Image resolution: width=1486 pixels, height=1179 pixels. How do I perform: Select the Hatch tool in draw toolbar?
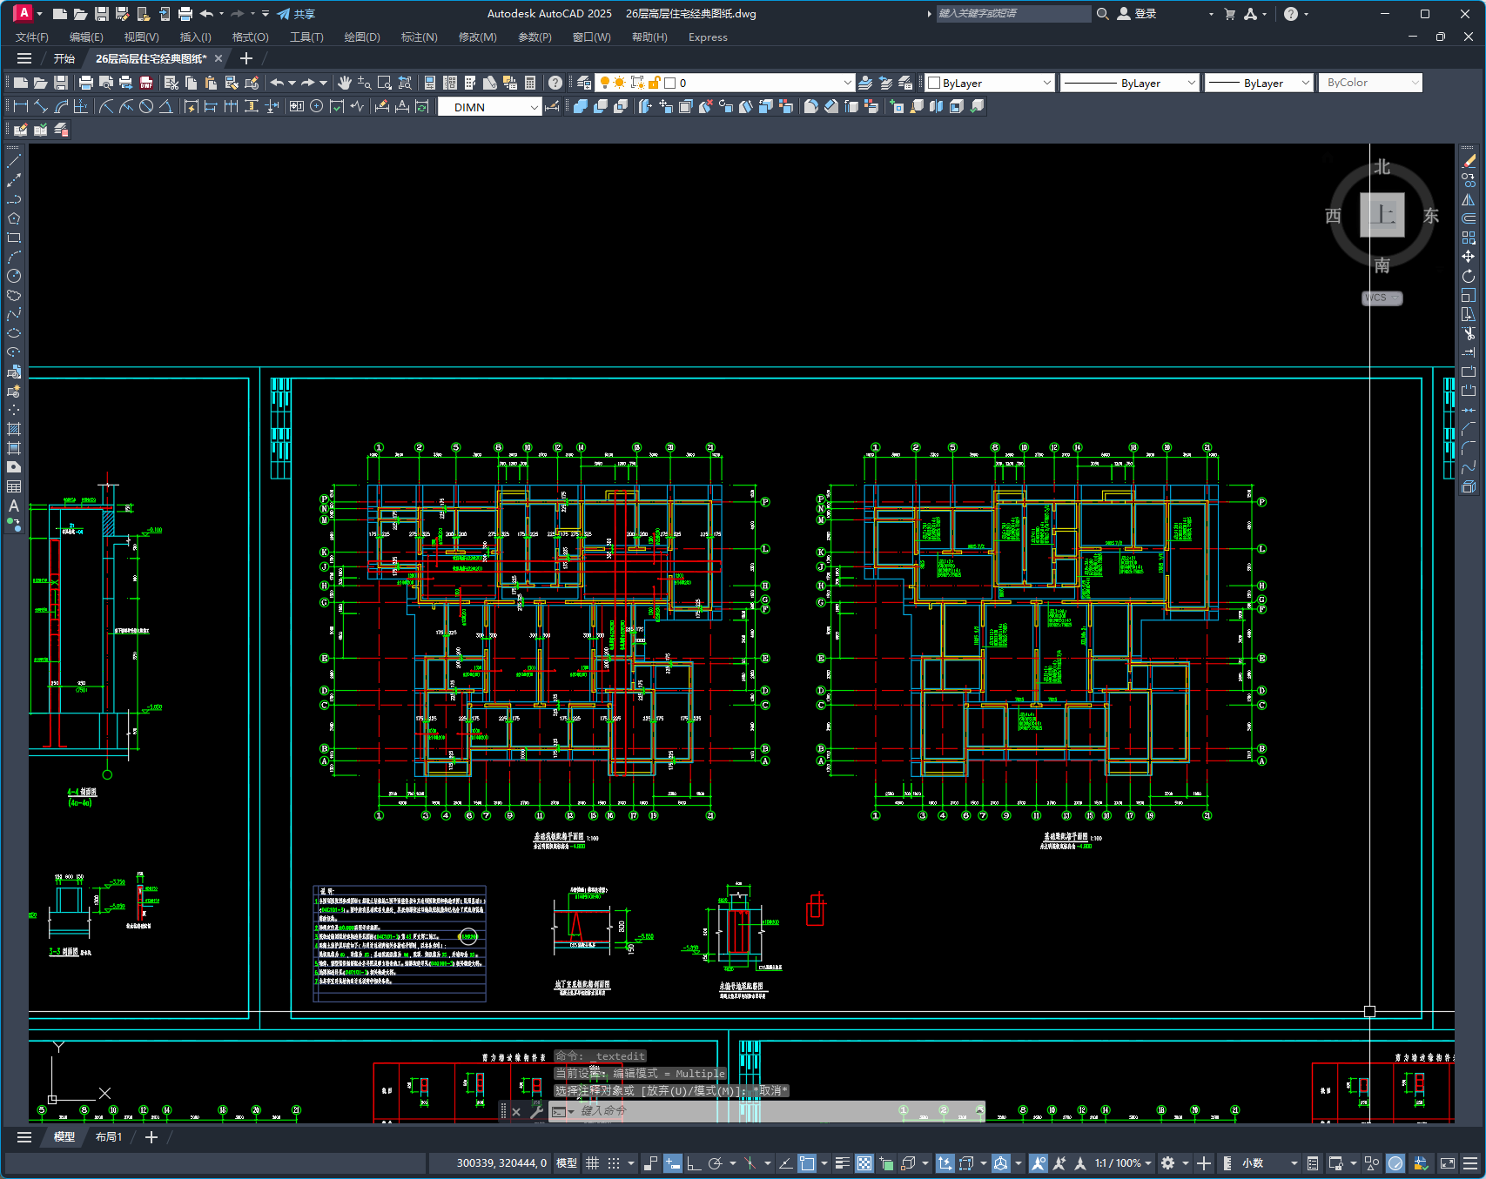pyautogui.click(x=14, y=429)
